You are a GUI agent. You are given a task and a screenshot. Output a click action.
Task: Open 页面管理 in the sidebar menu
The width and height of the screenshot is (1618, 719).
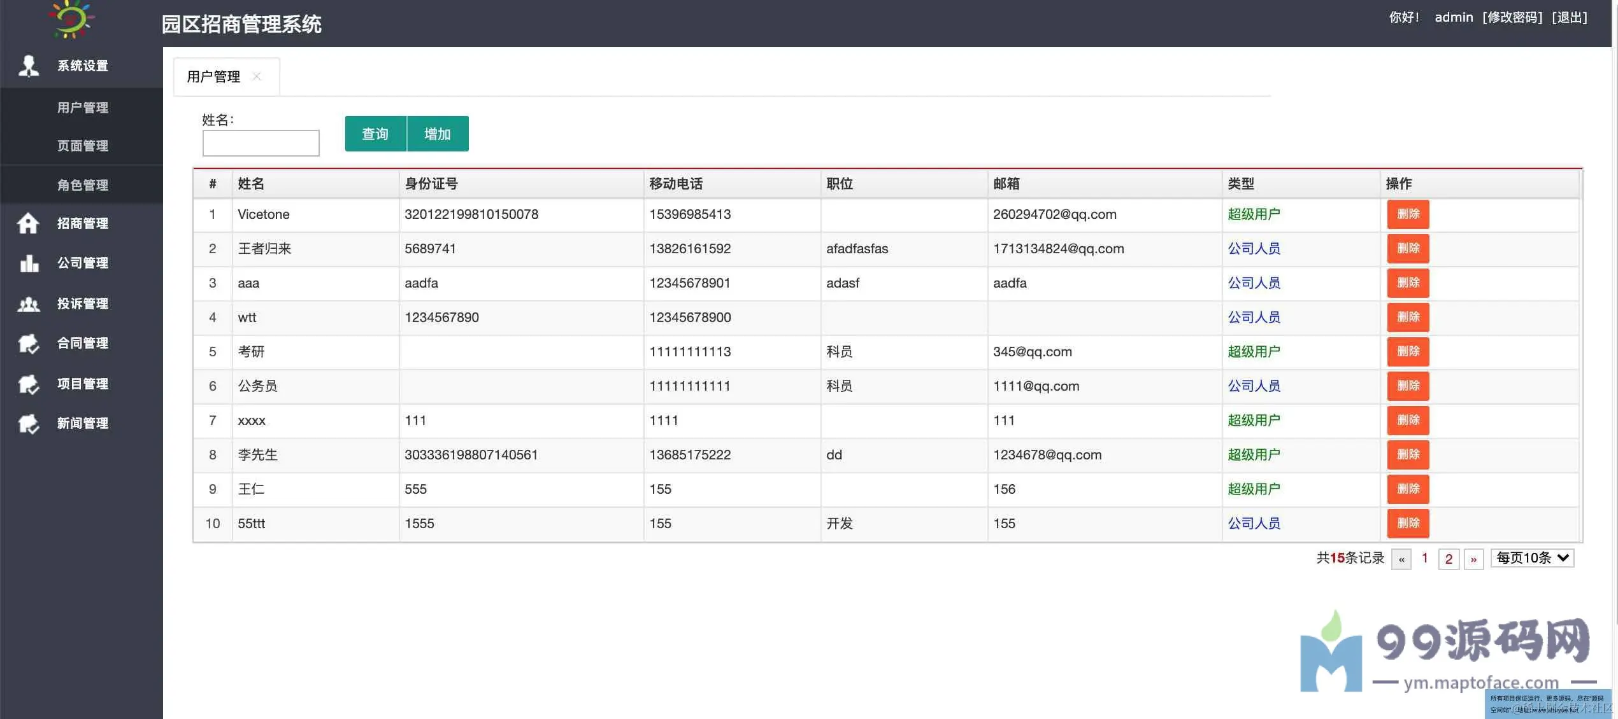[82, 146]
